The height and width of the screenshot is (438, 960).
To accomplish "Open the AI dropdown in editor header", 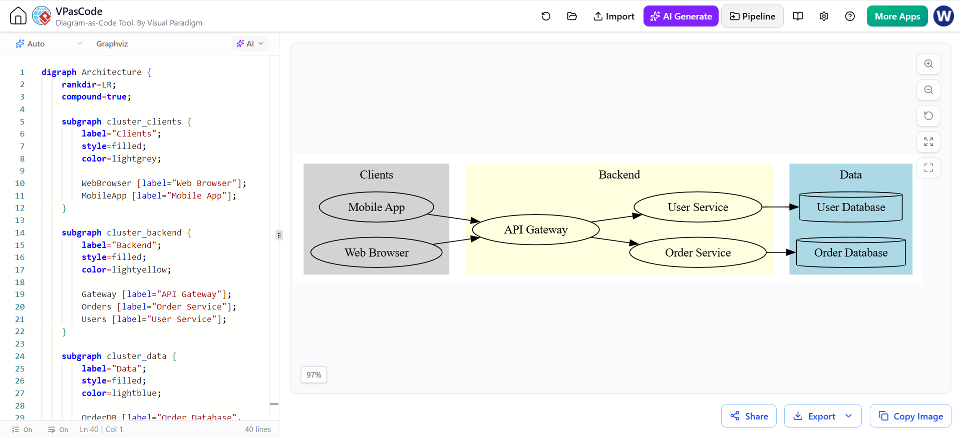I will point(250,44).
